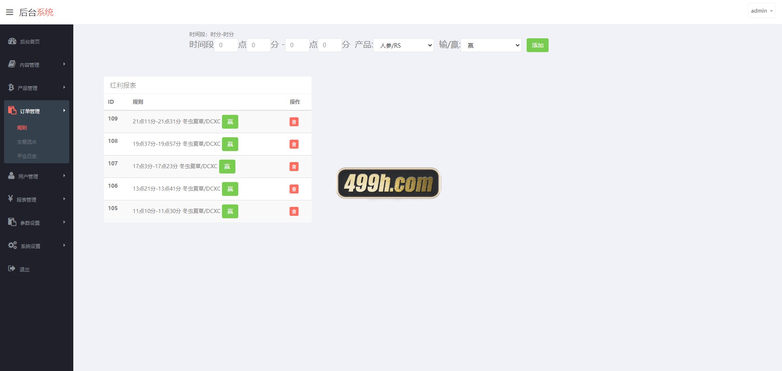Click the 操作 column header

coord(295,102)
